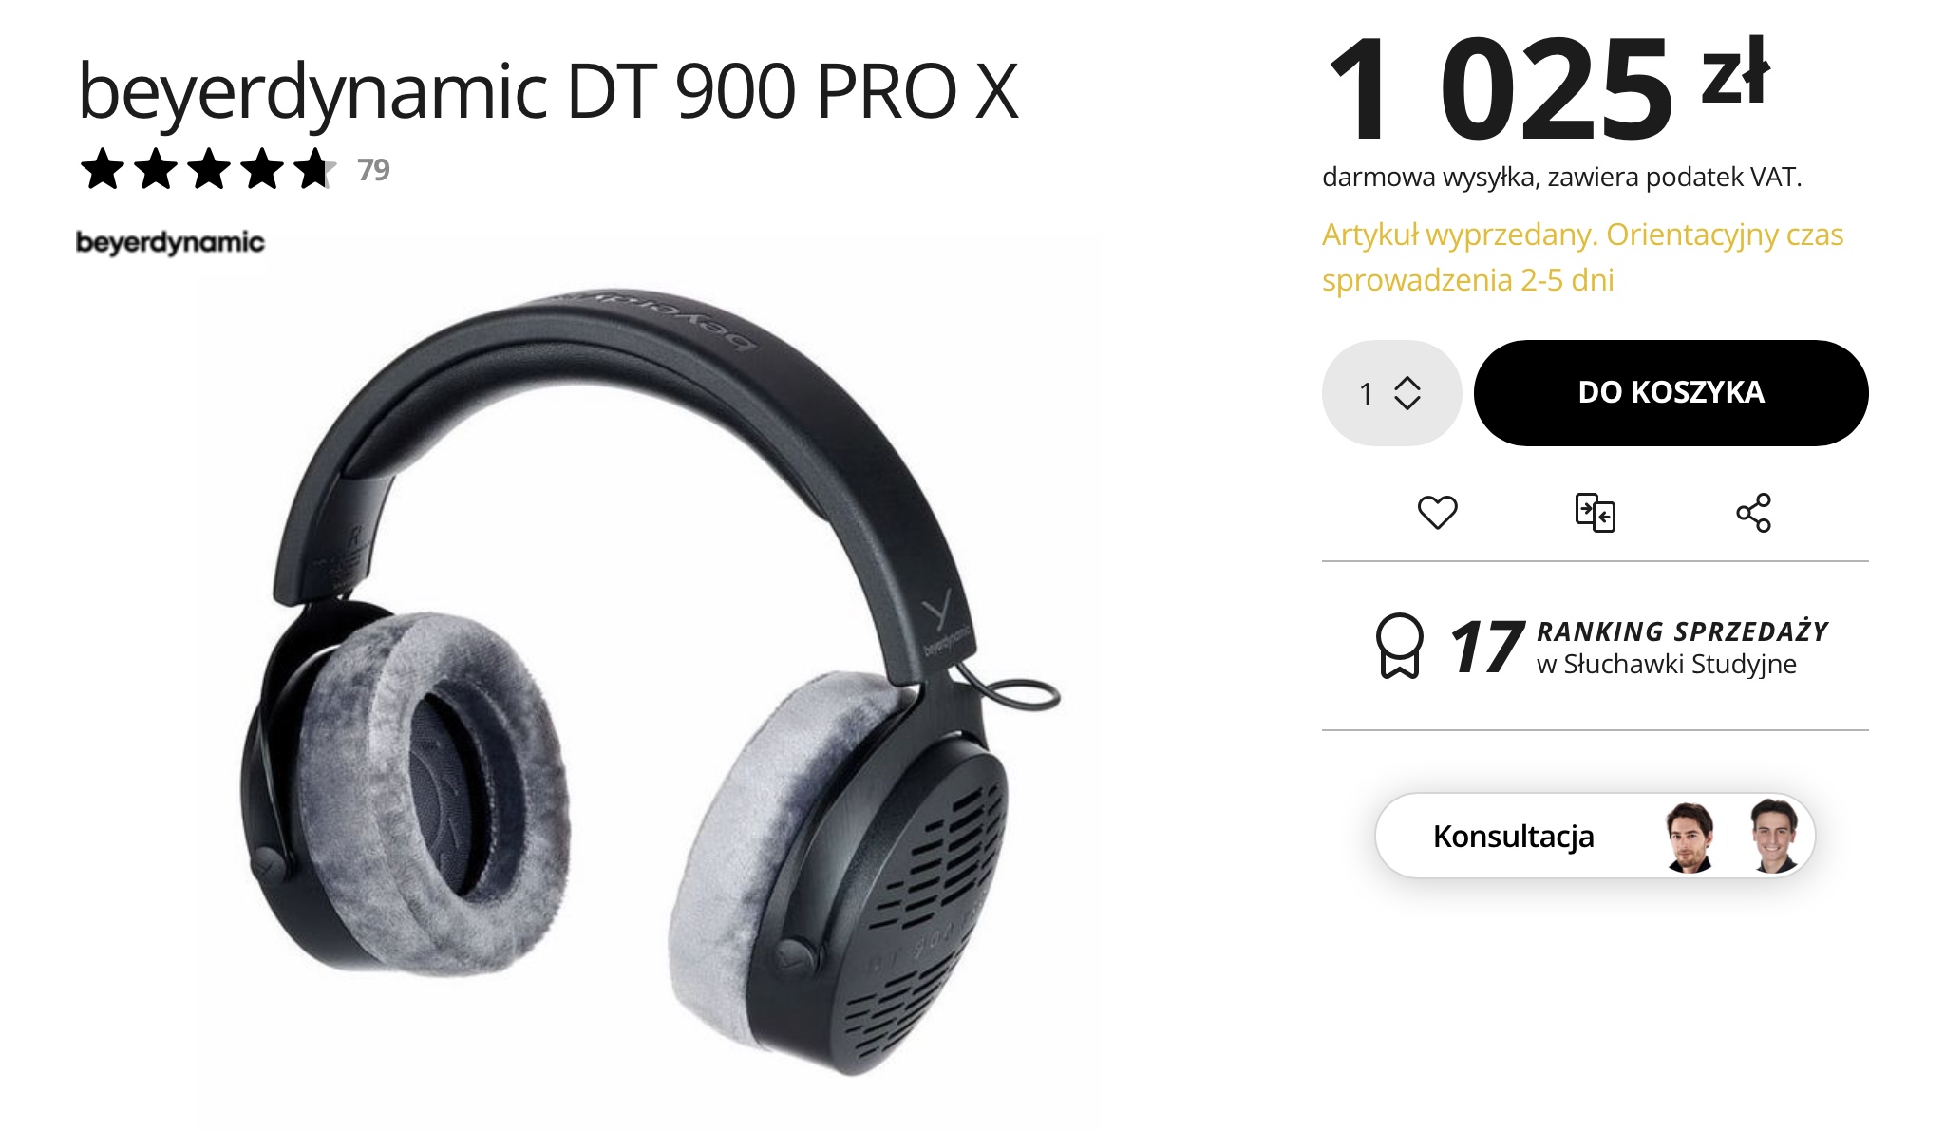Click the RANKING SPRZEDAŻY label

point(1682,631)
